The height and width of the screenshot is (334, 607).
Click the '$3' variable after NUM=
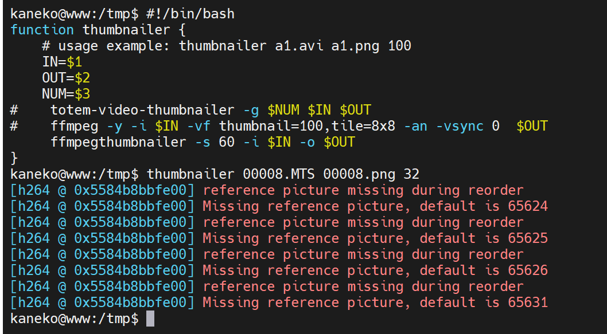[82, 94]
